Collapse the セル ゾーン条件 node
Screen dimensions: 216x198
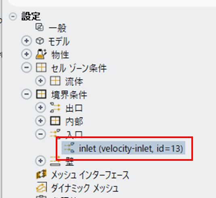(x=27, y=68)
